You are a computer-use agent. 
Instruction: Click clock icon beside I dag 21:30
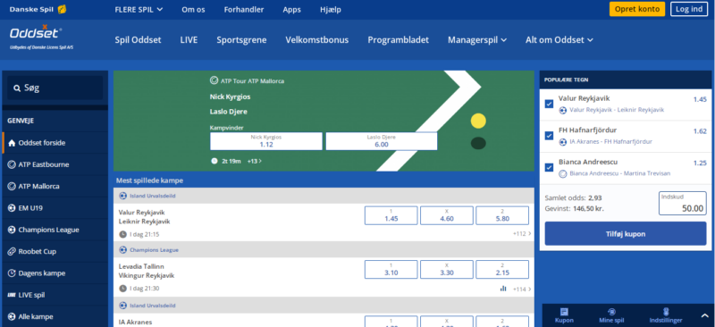tap(122, 289)
